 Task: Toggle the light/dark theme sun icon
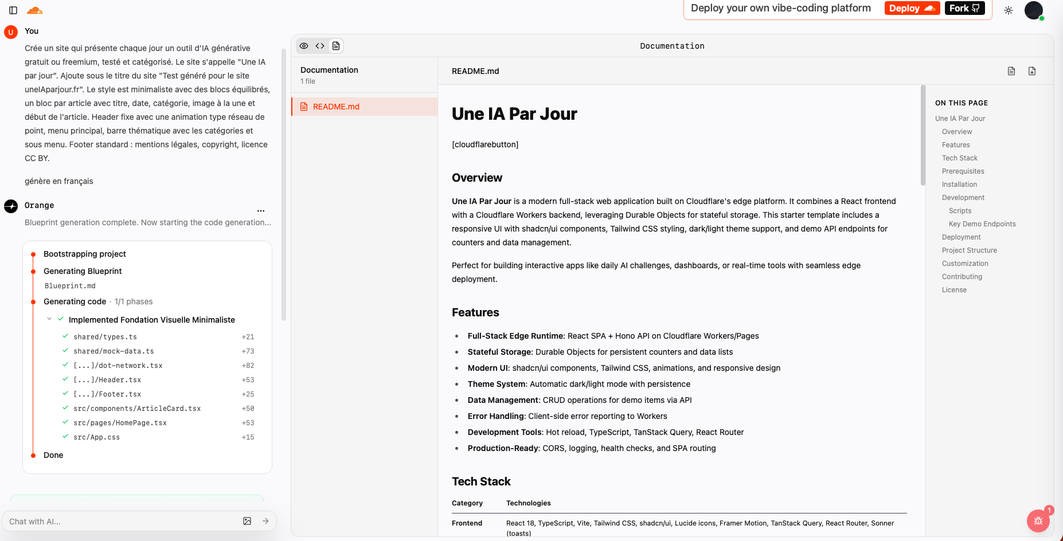tap(1009, 10)
